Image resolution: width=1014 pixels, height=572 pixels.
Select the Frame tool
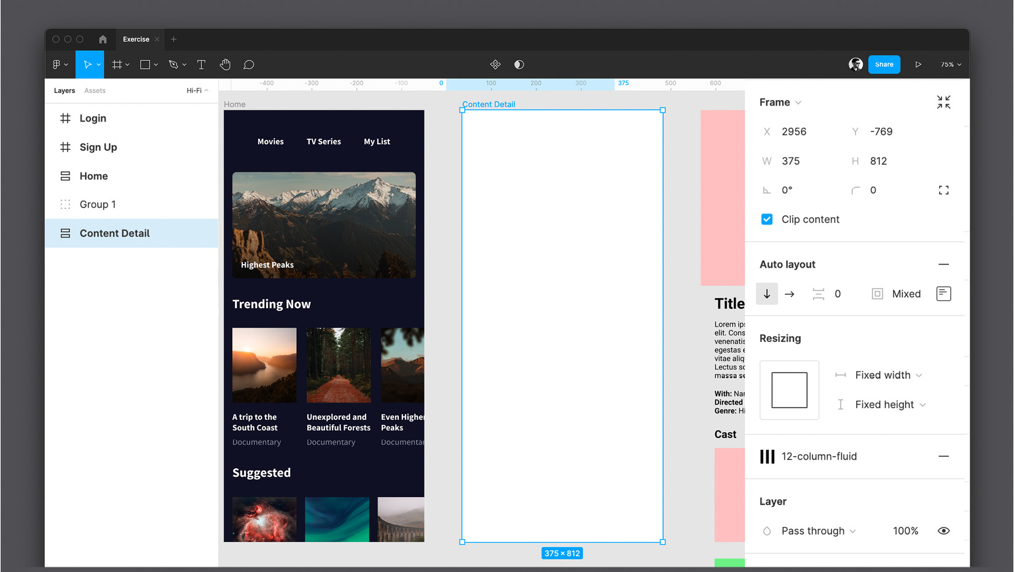[x=117, y=64]
